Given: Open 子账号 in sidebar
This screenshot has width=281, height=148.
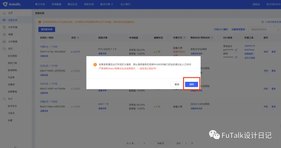Looking at the screenshot, I should click(11, 113).
